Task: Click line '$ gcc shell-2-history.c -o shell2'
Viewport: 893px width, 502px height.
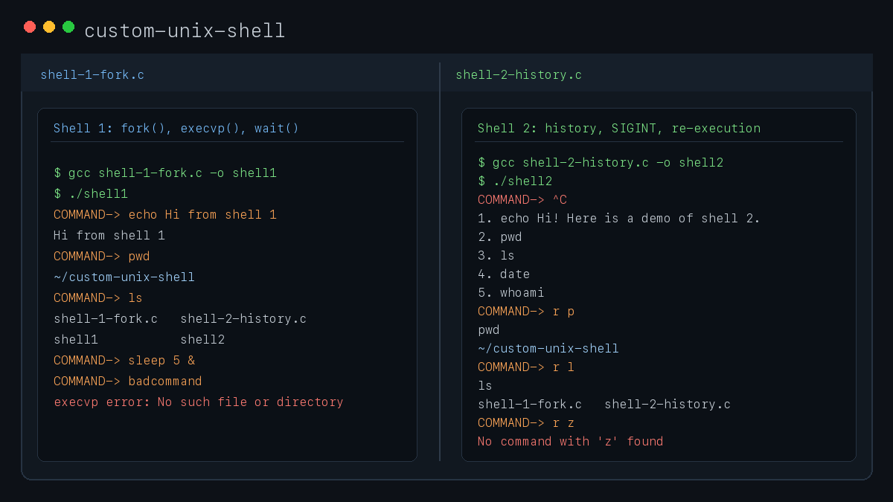Action: click(601, 162)
